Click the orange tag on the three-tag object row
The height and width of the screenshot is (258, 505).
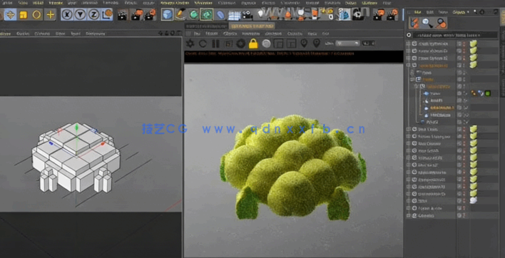(474, 93)
